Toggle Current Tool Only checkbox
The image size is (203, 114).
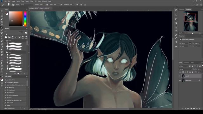click(x=5, y=109)
